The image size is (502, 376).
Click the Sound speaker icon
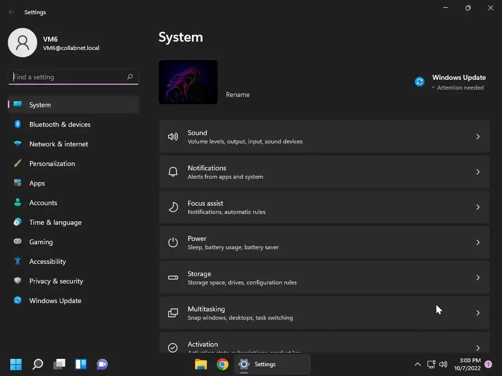click(173, 137)
